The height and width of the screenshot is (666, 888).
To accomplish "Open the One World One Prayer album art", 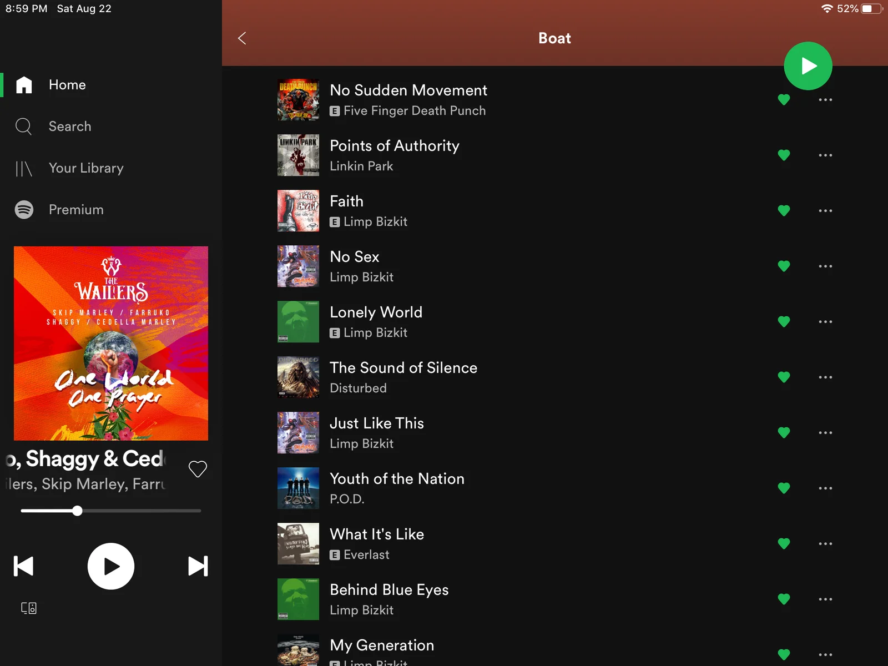I will [111, 343].
